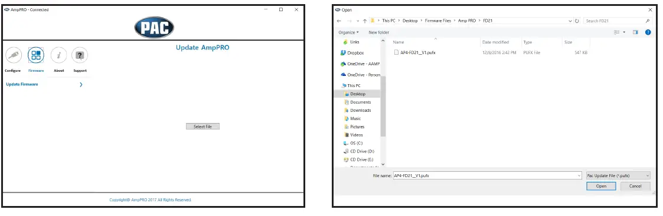Open the Support question mark icon
The height and width of the screenshot is (216, 663).
80,55
